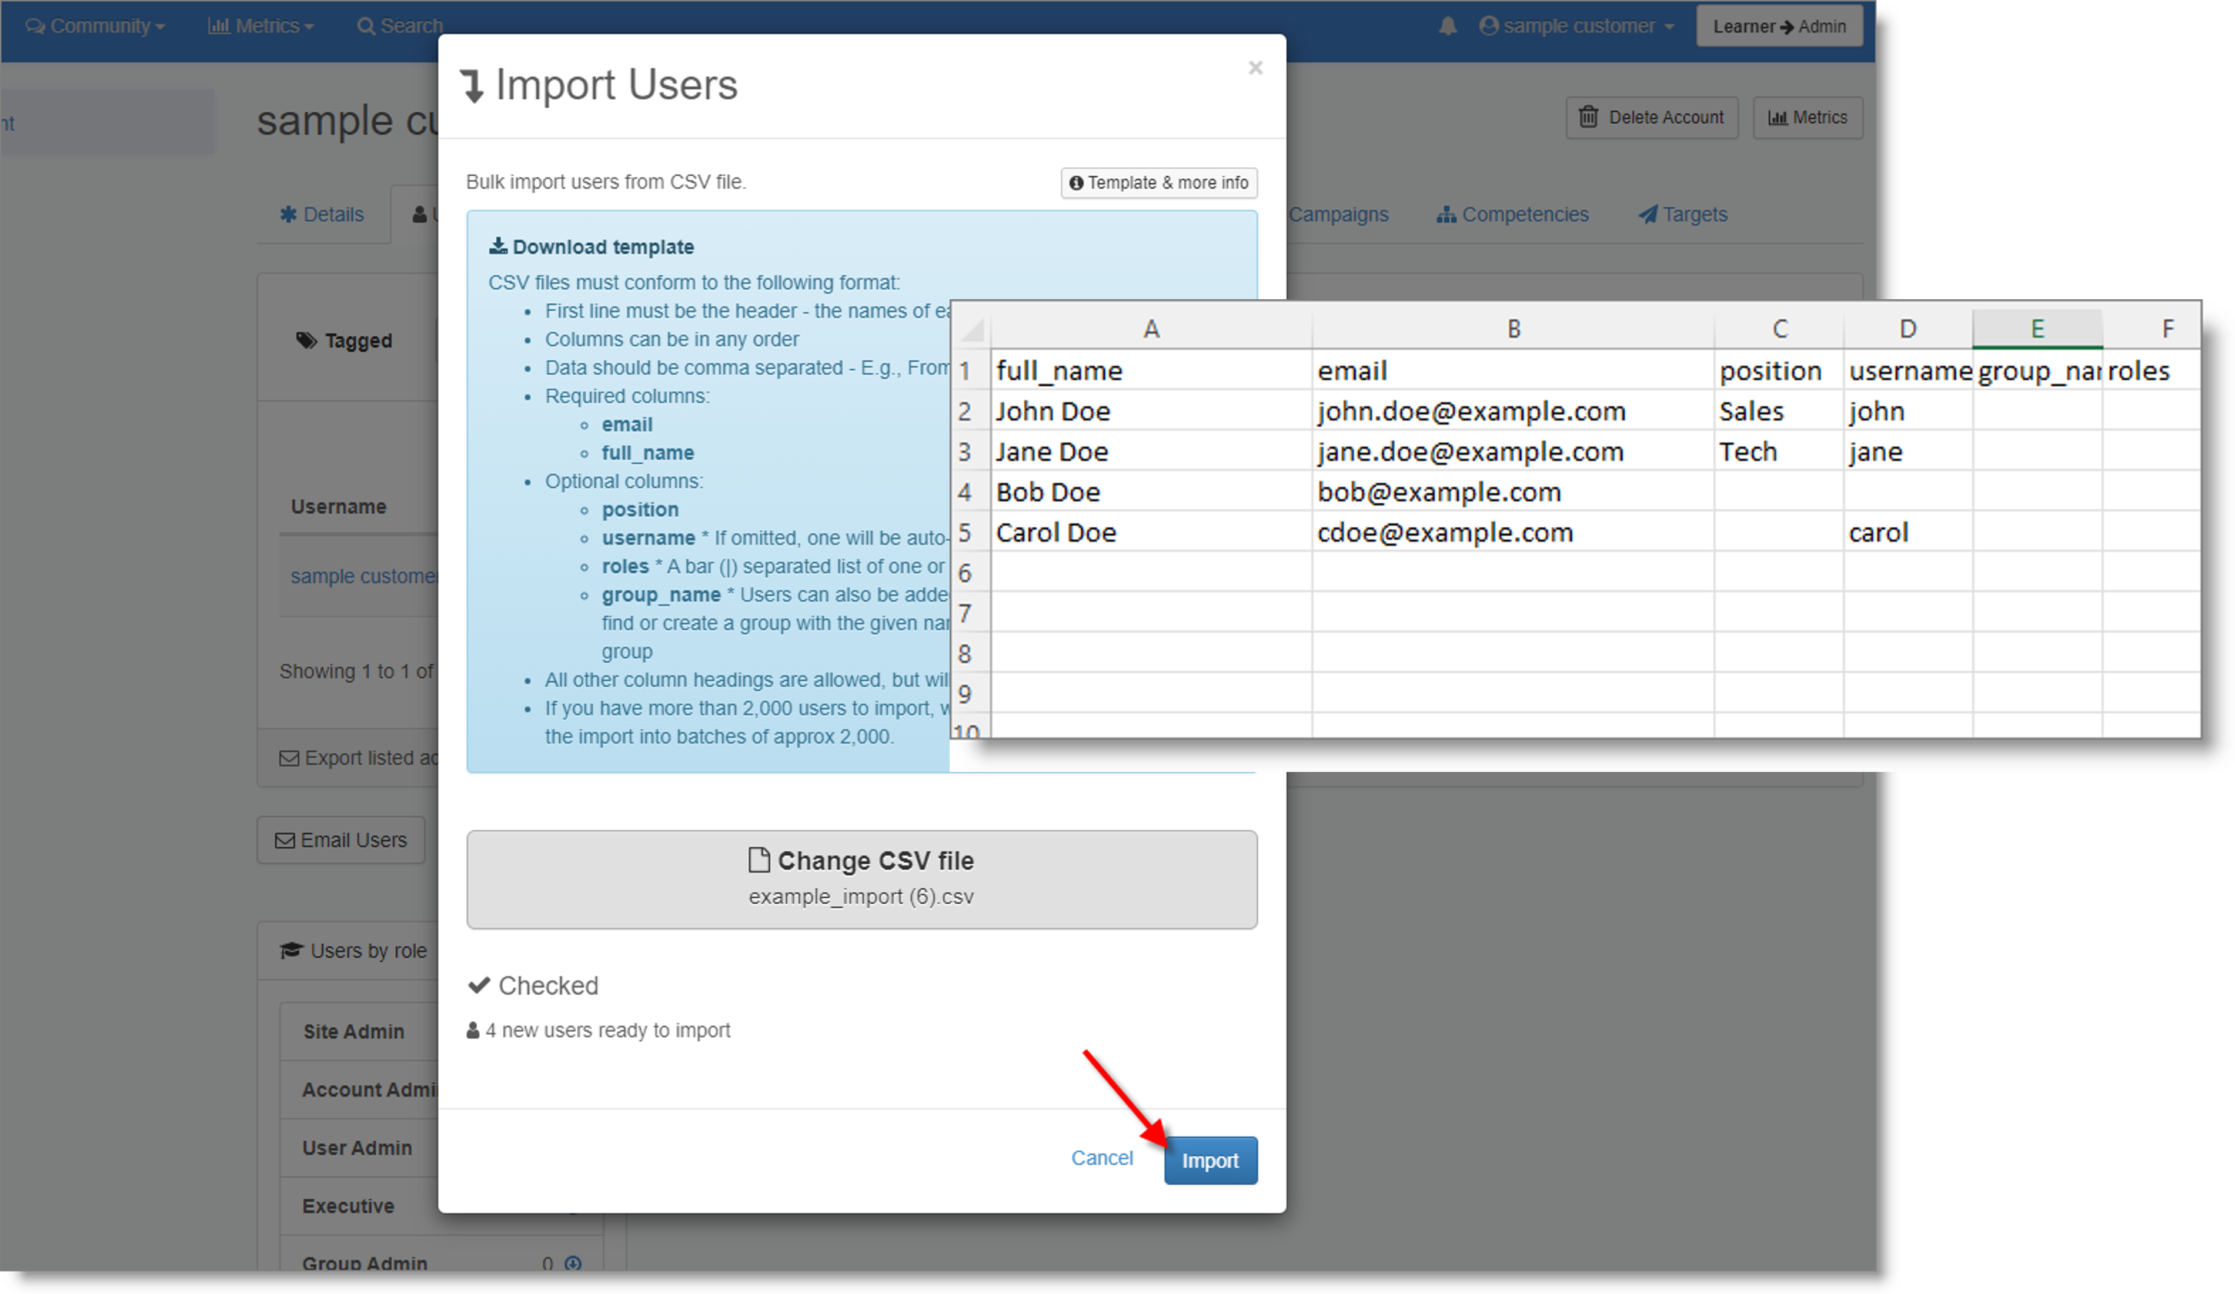Toggle Learner to Admin mode switch

click(x=1778, y=26)
